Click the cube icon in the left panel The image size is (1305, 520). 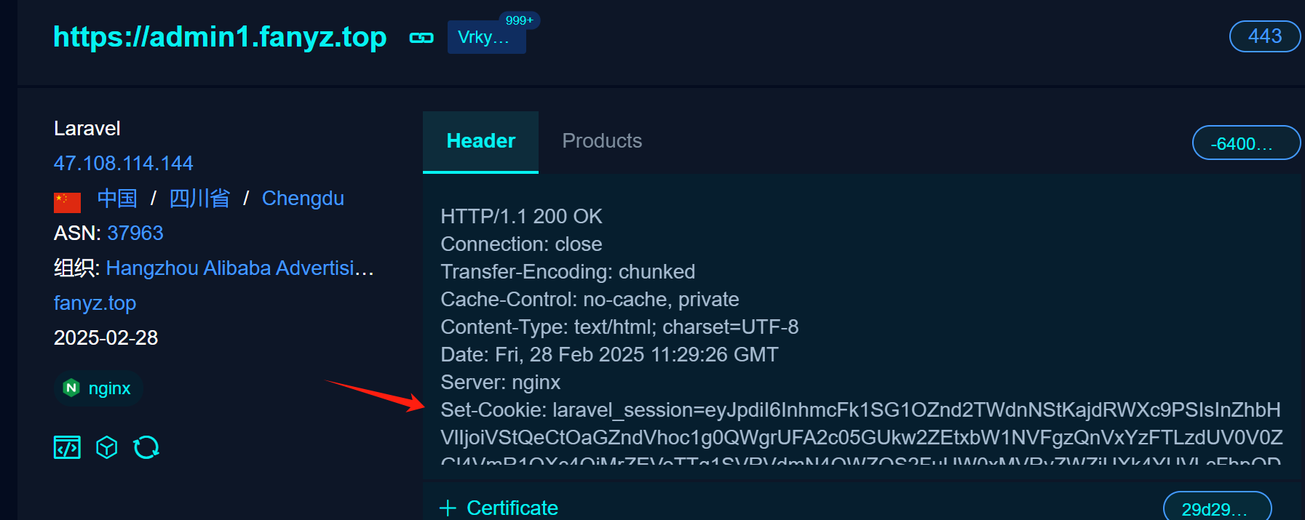(107, 447)
